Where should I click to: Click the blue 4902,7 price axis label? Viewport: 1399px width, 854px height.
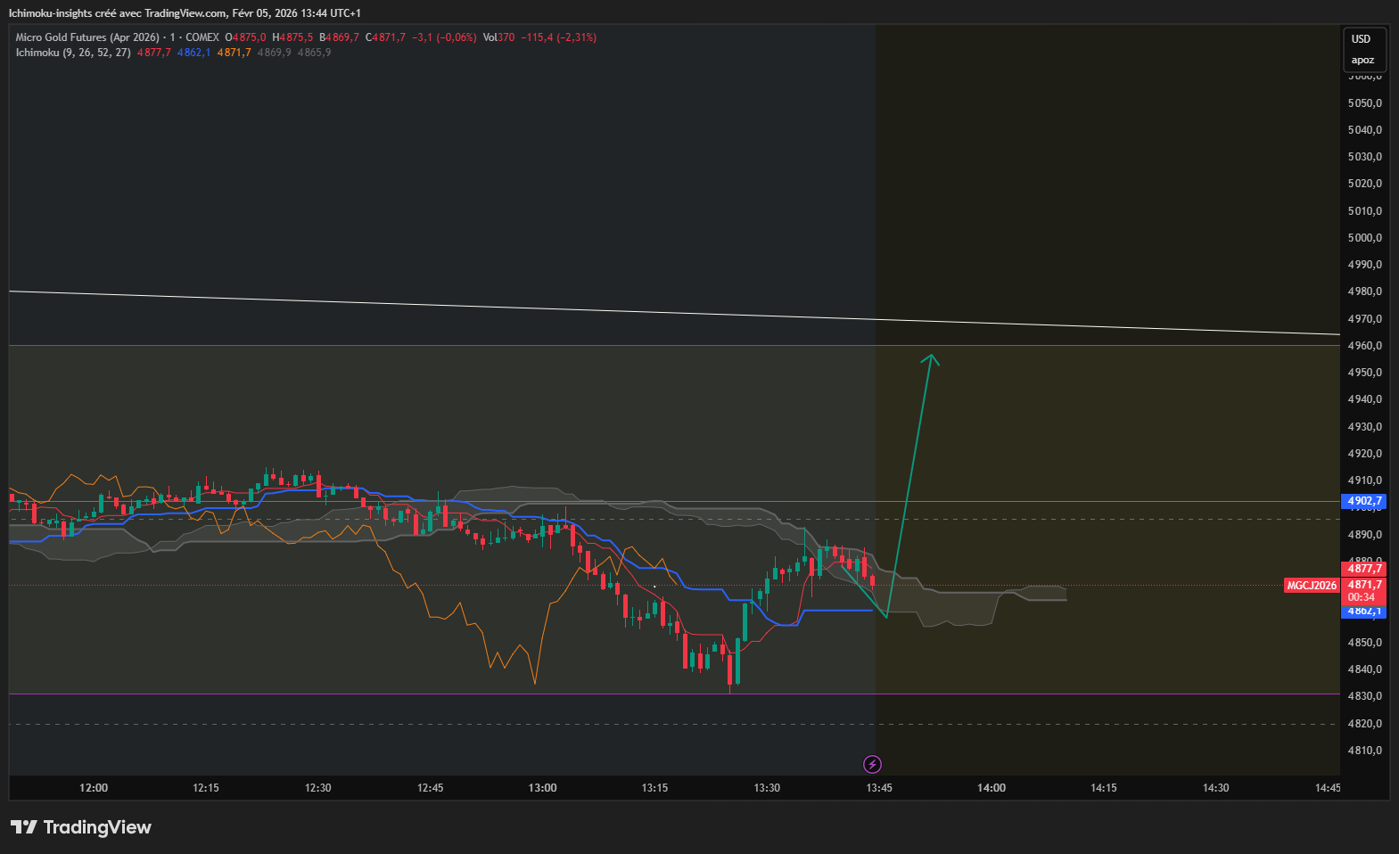pos(1364,501)
